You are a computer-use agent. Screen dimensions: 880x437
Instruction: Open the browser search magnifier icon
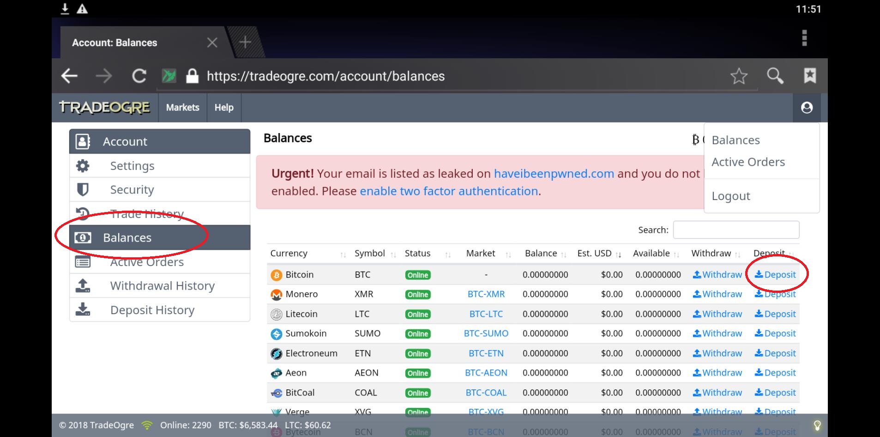pyautogui.click(x=775, y=76)
